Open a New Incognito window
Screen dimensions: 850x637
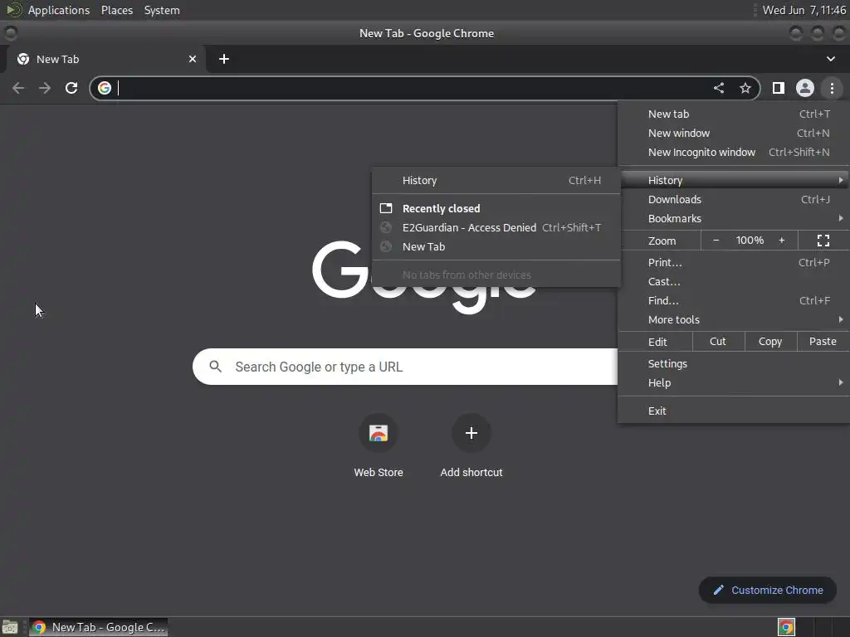[x=734, y=153]
